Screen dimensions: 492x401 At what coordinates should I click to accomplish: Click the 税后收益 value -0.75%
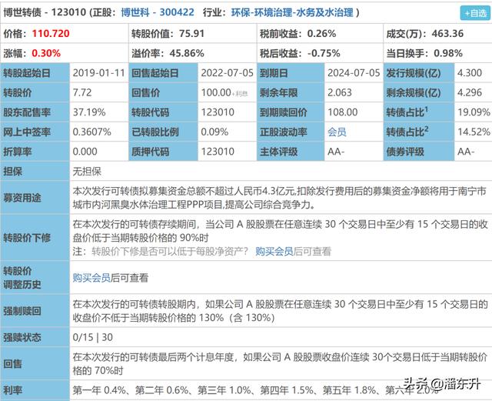click(x=324, y=53)
